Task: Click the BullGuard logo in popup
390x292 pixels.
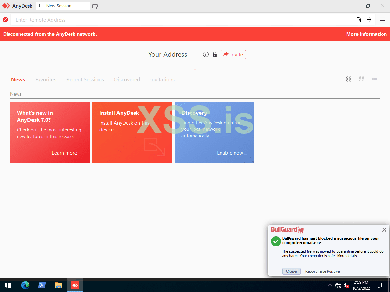Action: (x=287, y=230)
